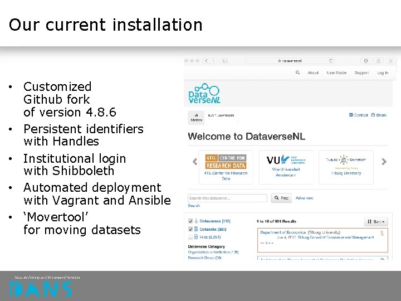Screen dimensions: 401x301
Task: Show previous featured dataverse carousel arrow
Action: (x=195, y=162)
